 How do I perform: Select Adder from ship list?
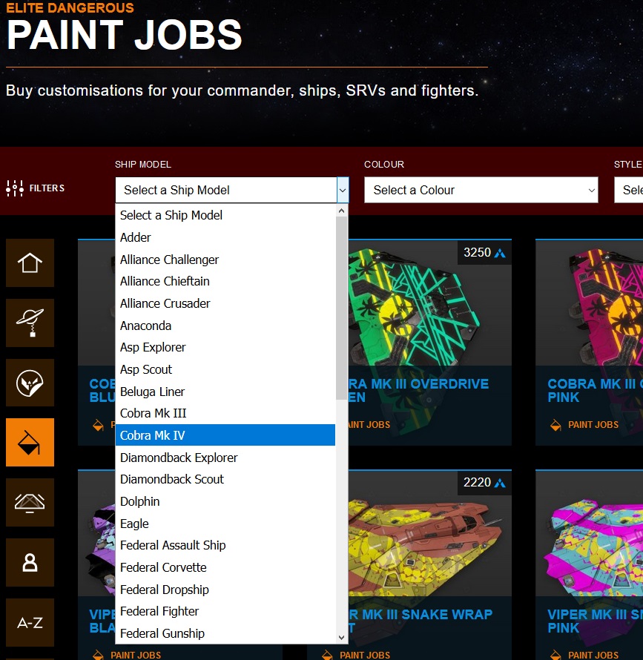[225, 237]
